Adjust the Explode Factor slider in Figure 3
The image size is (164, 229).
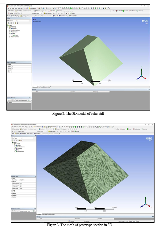pyautogui.click(x=31, y=131)
